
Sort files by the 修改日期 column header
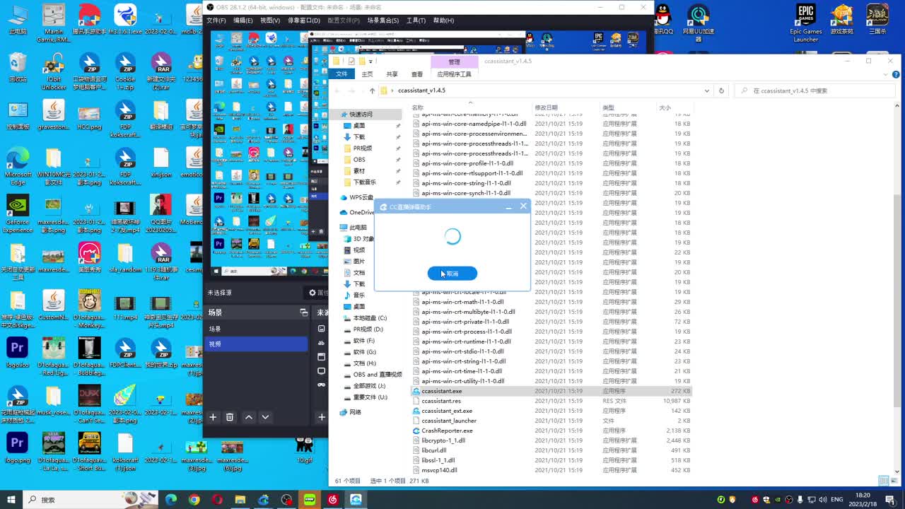point(546,107)
